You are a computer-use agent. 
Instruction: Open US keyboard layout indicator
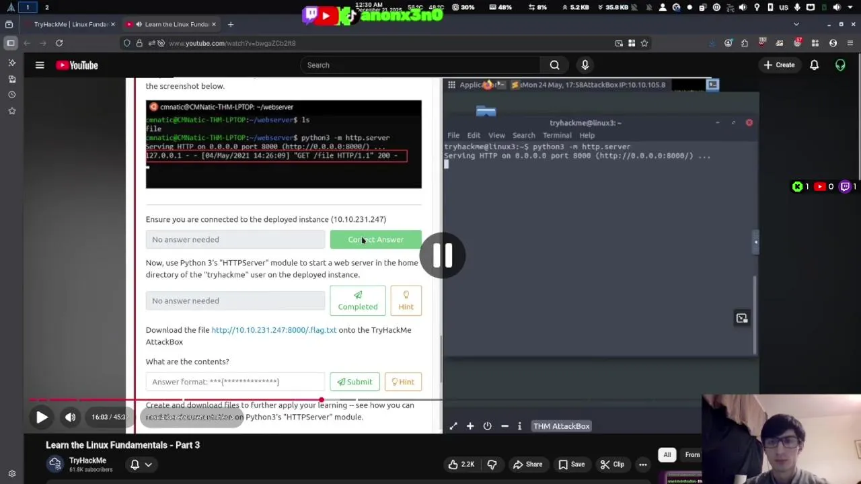[783, 7]
